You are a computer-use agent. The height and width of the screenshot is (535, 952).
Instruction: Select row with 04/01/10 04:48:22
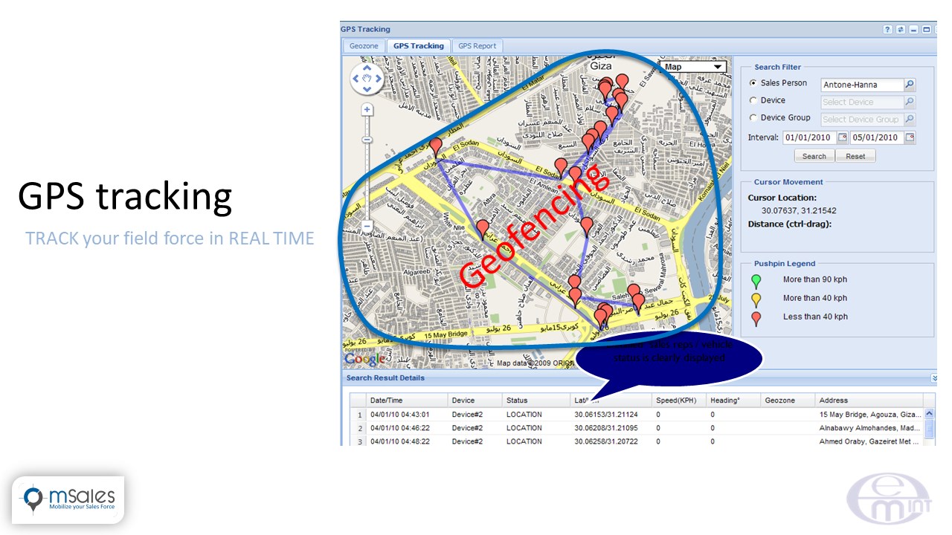637,441
